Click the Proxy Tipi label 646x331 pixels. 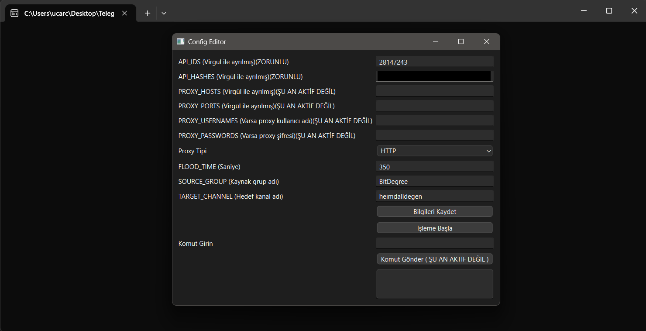click(x=192, y=151)
